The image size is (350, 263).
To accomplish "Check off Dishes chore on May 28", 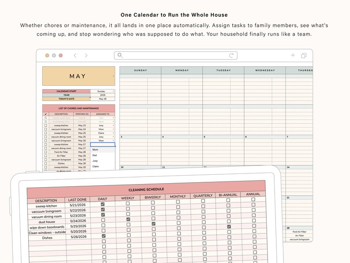I will click(x=46, y=163).
